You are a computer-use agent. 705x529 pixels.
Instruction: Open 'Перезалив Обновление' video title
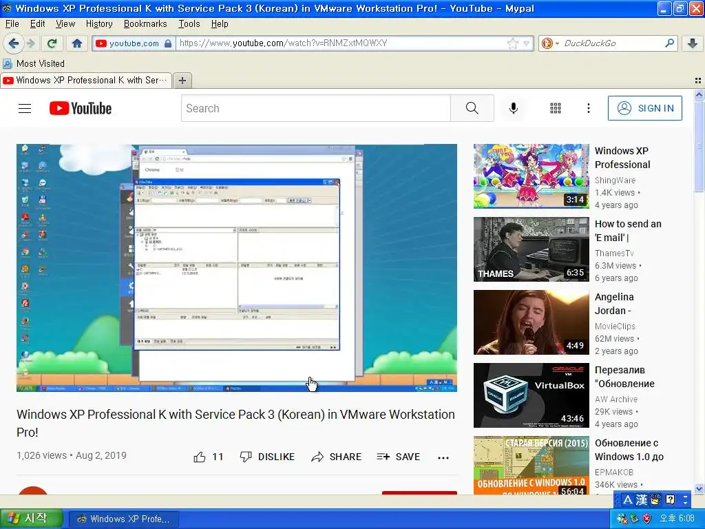pyautogui.click(x=624, y=377)
